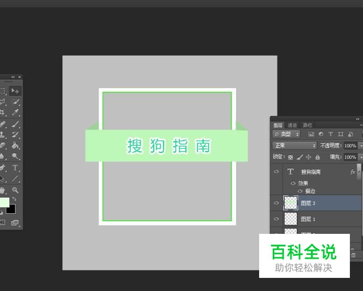The image size is (363, 291).
Task: Hide the 效果 effects group
Action: point(293,183)
